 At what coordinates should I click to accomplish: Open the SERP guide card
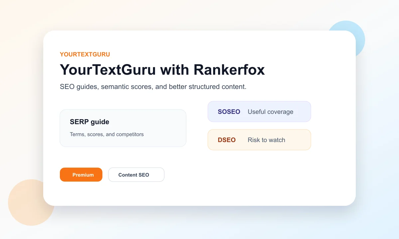(123, 128)
